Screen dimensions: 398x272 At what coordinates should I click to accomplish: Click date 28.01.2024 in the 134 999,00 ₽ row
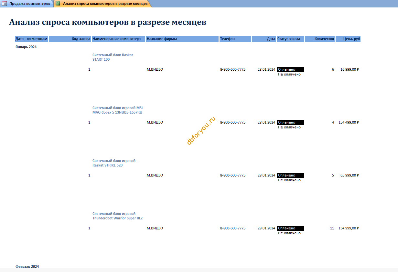point(266,228)
